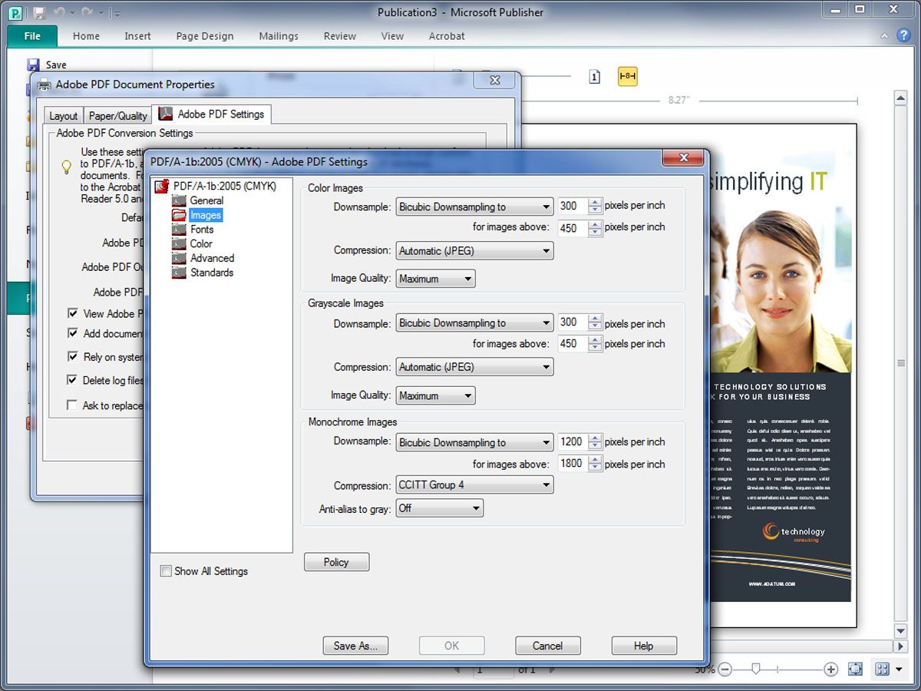Switch to the Insert ribbon tab

(137, 36)
